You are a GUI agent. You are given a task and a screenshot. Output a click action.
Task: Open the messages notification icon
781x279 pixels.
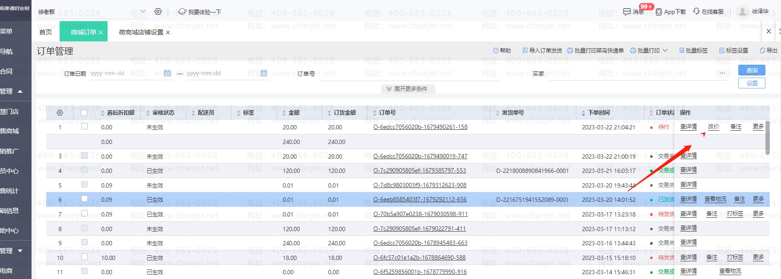pos(627,12)
